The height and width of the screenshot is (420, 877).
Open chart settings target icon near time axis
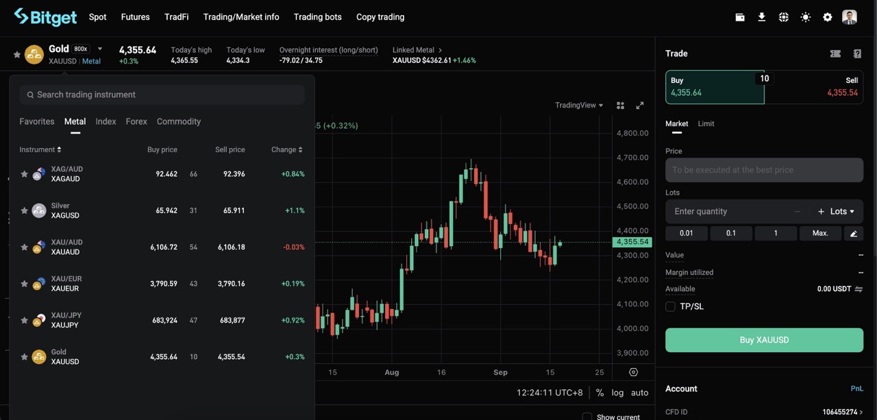pos(633,372)
